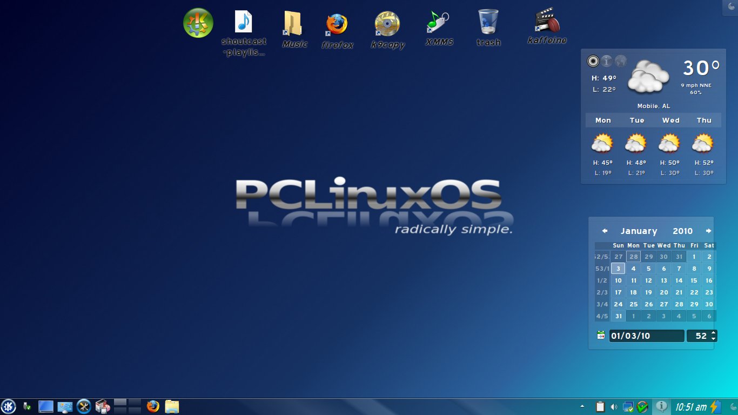Click the Show Desktop panel icon
738x415 pixels.
click(46, 406)
